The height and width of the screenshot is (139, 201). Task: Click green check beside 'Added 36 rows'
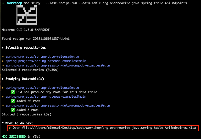click(x=13, y=101)
